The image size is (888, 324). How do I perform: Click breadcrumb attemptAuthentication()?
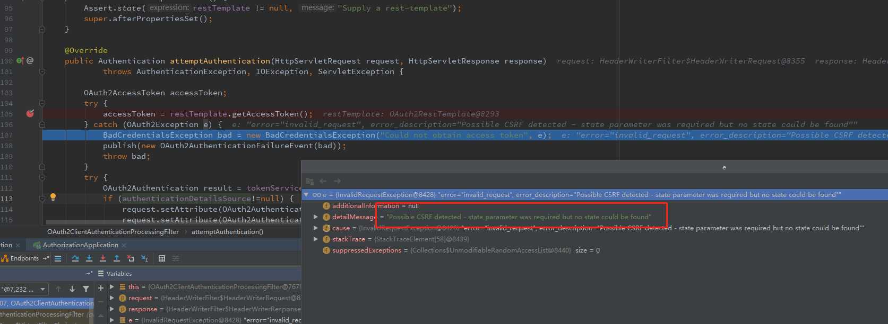pyautogui.click(x=227, y=232)
